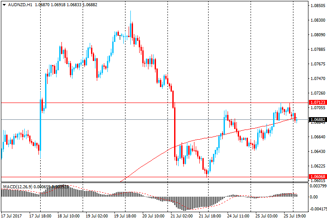Click the 1.06640 price scale value
This screenshot has height=221, width=327.
318,137
